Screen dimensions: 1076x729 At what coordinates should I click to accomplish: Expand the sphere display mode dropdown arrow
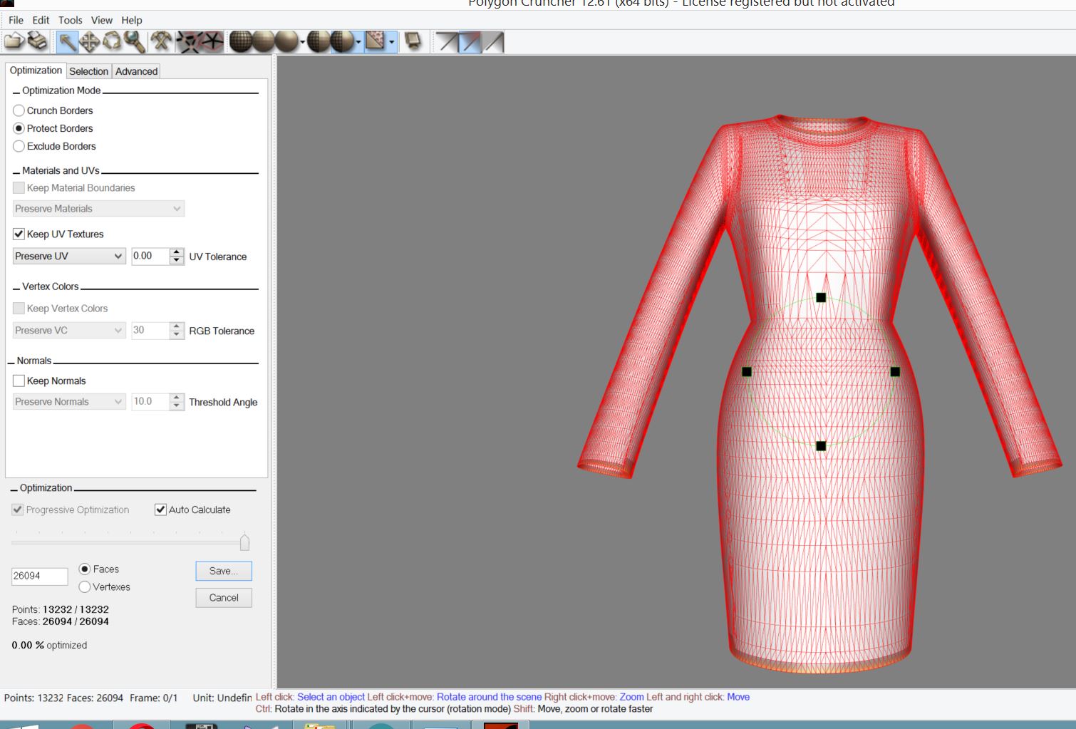[x=303, y=43]
